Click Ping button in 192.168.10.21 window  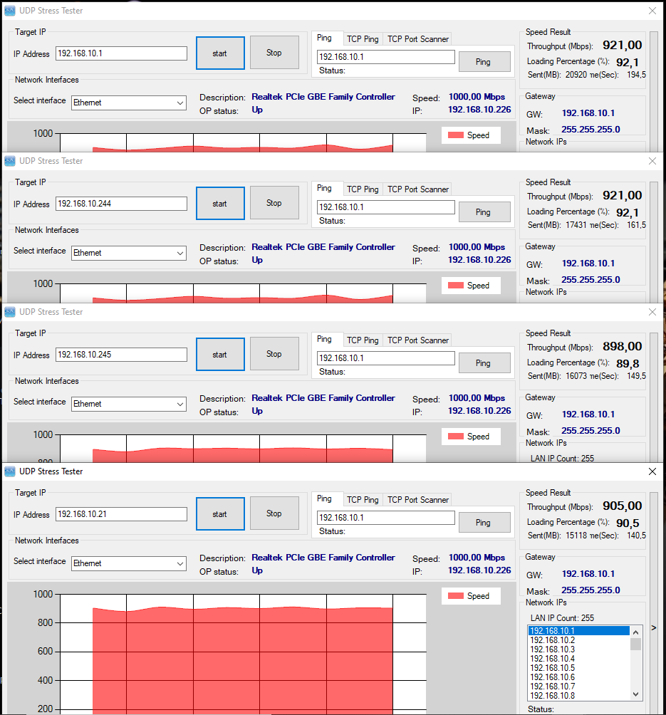[x=484, y=523]
